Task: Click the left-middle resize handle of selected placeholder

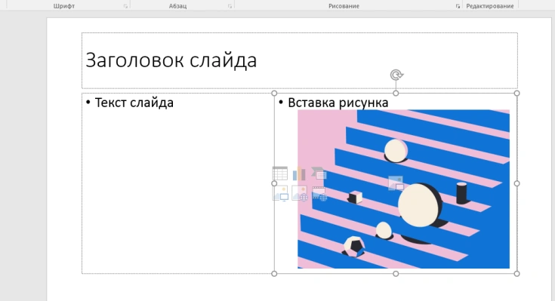Action: [274, 183]
